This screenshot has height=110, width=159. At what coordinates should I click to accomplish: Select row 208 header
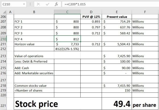pyautogui.click(x=3, y=27)
